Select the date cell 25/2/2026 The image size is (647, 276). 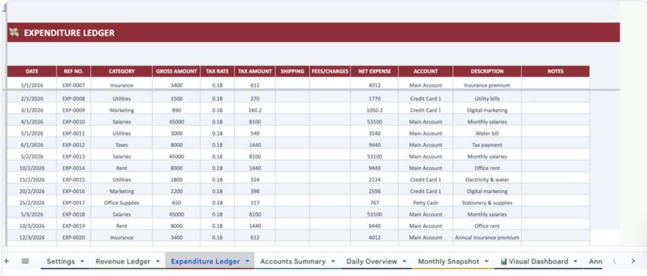[x=32, y=203]
